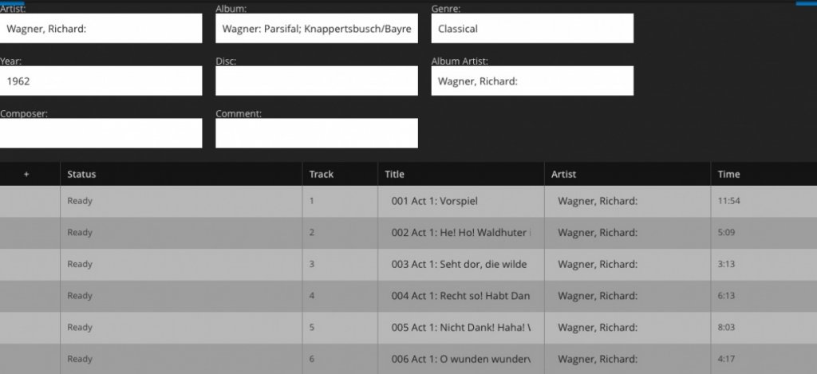Select title 002 Act 1: He! Ho! Waldhuter
This screenshot has width=817, height=374.
461,233
